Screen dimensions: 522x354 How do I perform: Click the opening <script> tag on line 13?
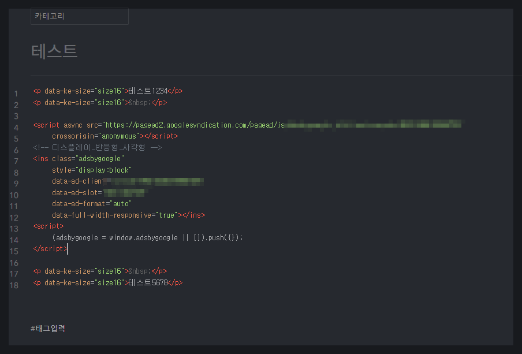coord(49,226)
